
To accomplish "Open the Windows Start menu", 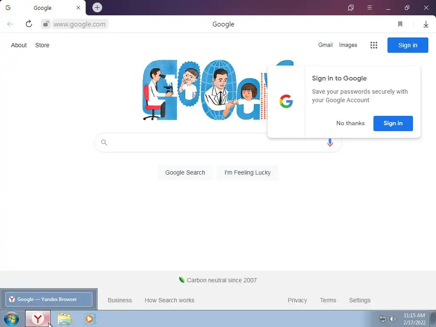I will pyautogui.click(x=11, y=318).
